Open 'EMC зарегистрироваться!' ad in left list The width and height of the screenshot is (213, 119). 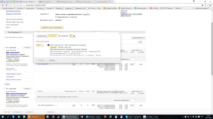point(17,94)
